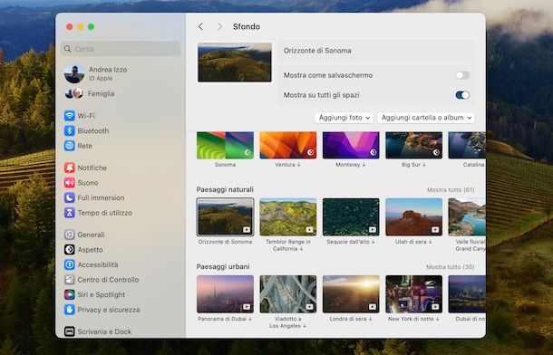
Task: Select the Aspetto icon
Action: 70,250
